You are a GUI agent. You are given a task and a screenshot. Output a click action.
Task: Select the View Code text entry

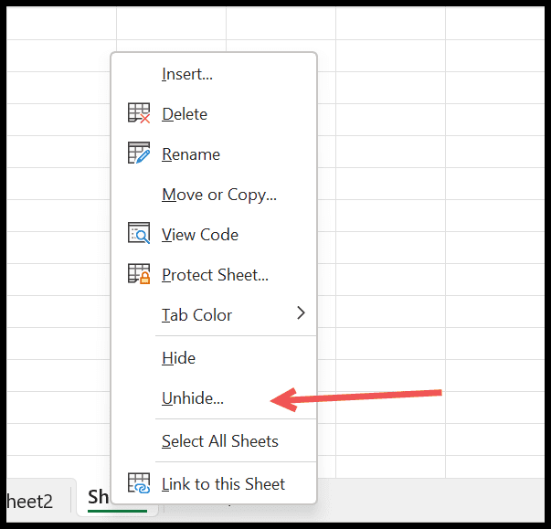coord(200,235)
